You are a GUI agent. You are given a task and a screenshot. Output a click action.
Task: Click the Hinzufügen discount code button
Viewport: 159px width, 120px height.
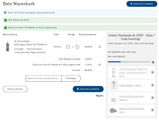[71, 78]
